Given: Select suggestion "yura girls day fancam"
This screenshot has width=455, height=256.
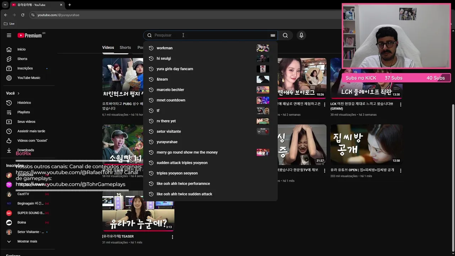Looking at the screenshot, I should click(x=210, y=69).
